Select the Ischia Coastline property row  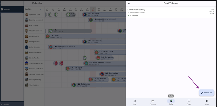(x=34, y=47)
